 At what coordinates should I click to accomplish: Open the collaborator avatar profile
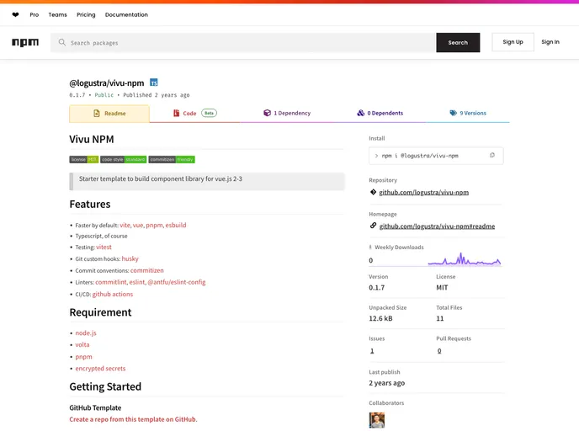(377, 420)
